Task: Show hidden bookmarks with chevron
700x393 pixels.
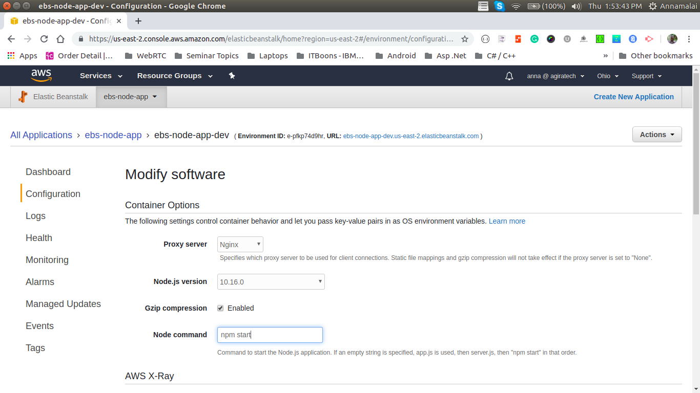Action: tap(605, 56)
